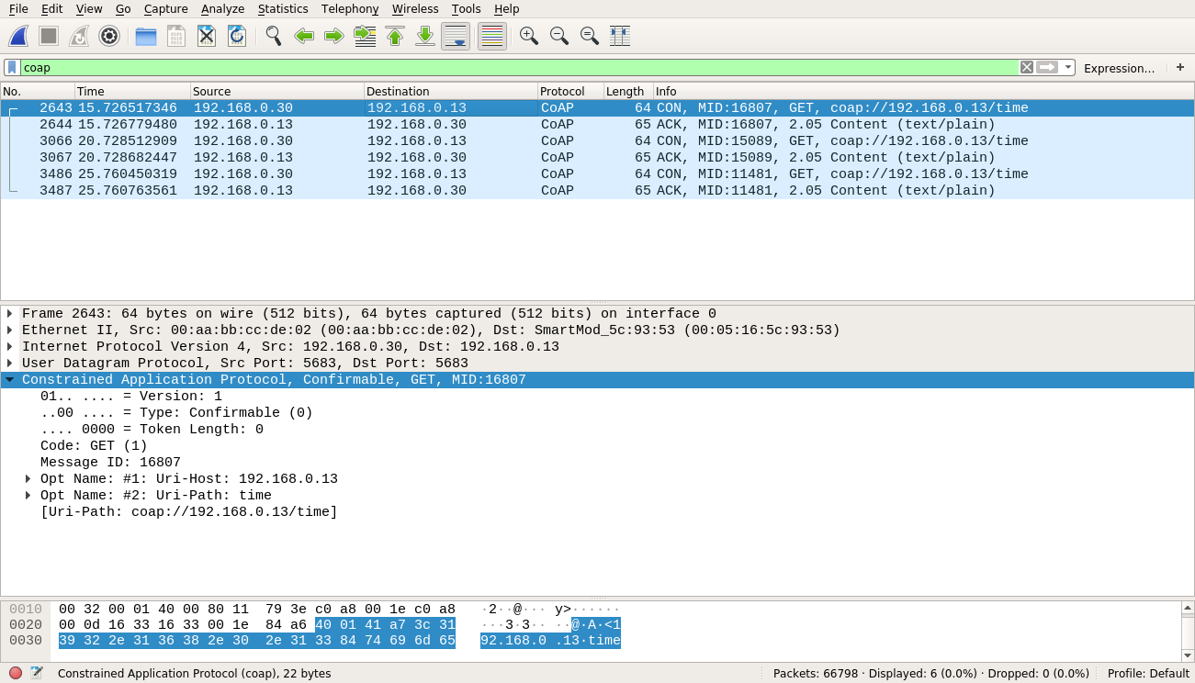The height and width of the screenshot is (683, 1195).
Task: Open the Tools menu
Action: [467, 8]
